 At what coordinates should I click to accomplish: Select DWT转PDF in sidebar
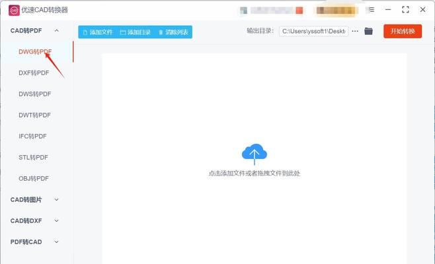[34, 115]
